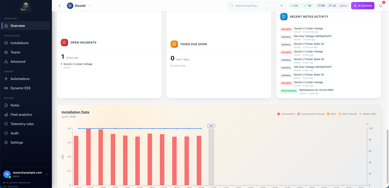Launch the AI Assistant button

pos(363,6)
